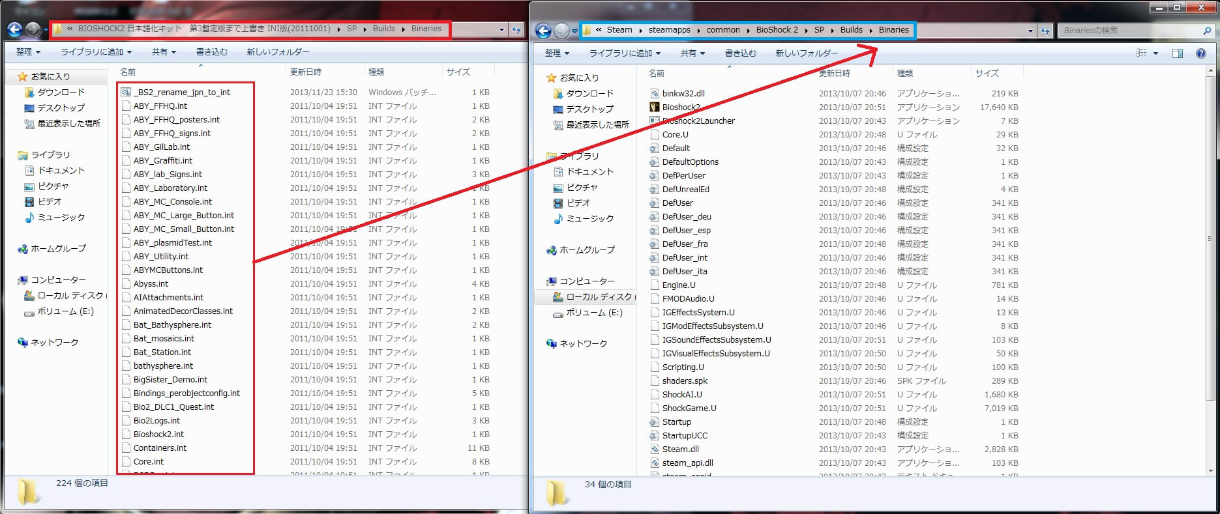Image resolution: width=1220 pixels, height=514 pixels.
Task: Open help icon in right window
Action: tap(1201, 53)
